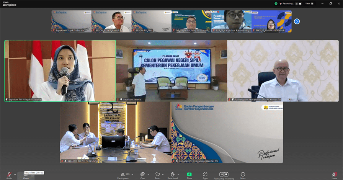
Task: Pause recording from the top bar
Action: (x=297, y=3)
